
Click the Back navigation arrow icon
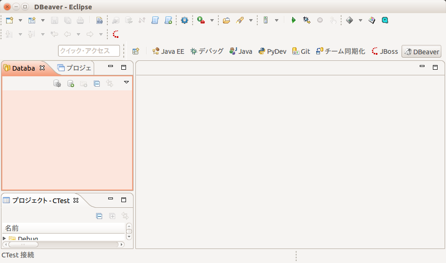[67, 34]
